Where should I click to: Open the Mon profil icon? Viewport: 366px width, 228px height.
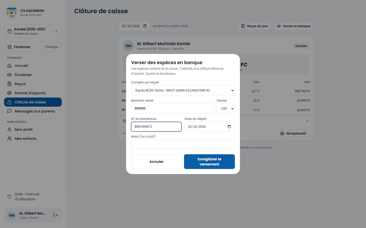pos(9,129)
